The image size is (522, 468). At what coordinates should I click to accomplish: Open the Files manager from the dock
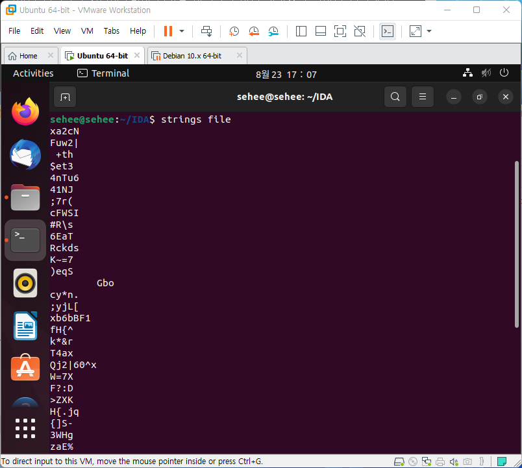coord(25,197)
